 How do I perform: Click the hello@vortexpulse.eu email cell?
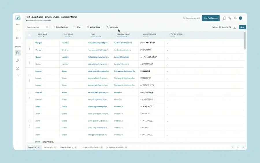(97, 135)
